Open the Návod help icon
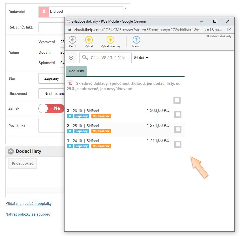Screen dimensions: 240x239 click(x=136, y=40)
